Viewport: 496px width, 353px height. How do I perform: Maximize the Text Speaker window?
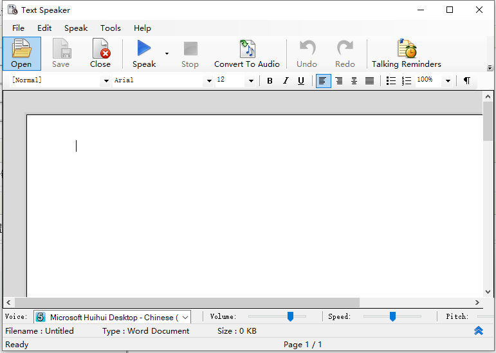point(450,10)
